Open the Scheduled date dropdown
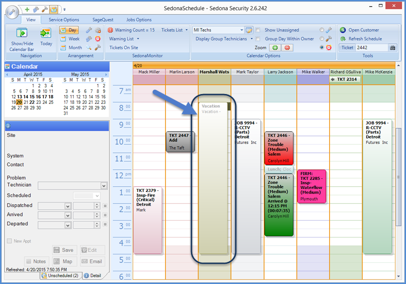Image resolution: width=406 pixels, height=284 pixels. [x=97, y=196]
